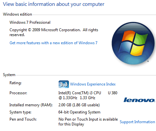This screenshot has width=156, height=131.
Task: Click the System section header
Action: click(9, 75)
